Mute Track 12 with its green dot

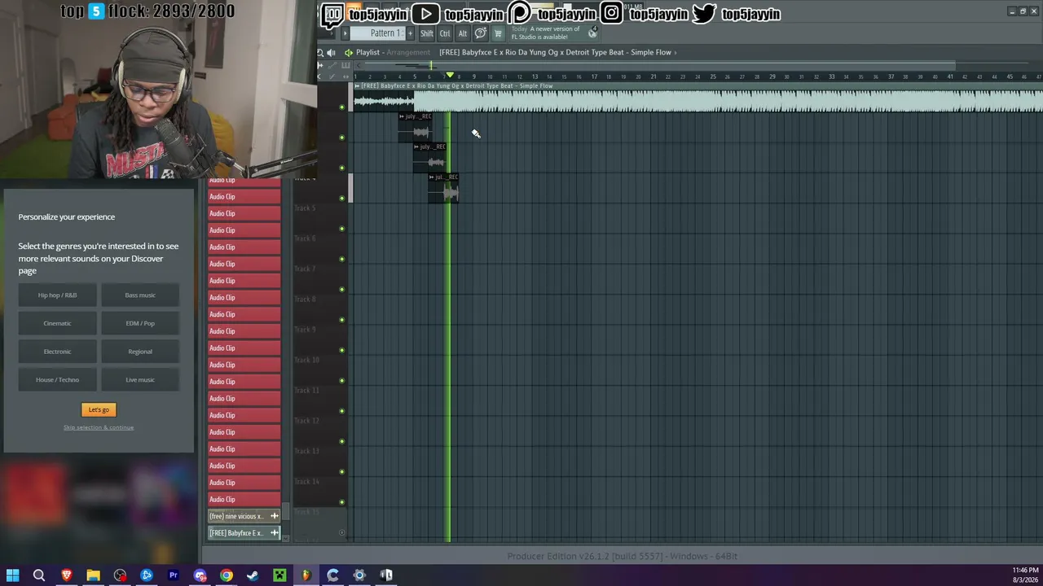tap(341, 441)
